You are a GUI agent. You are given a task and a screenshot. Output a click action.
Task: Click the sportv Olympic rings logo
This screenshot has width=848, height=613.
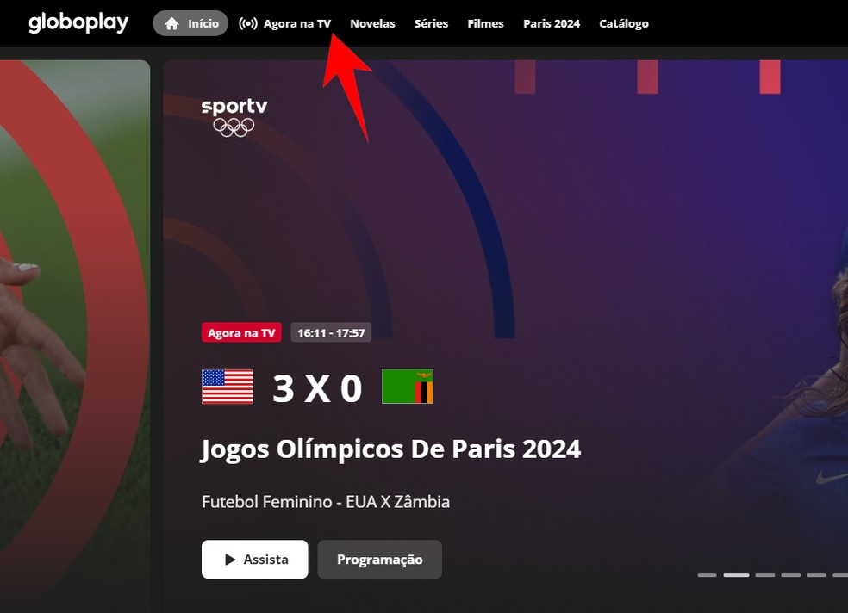point(234,117)
